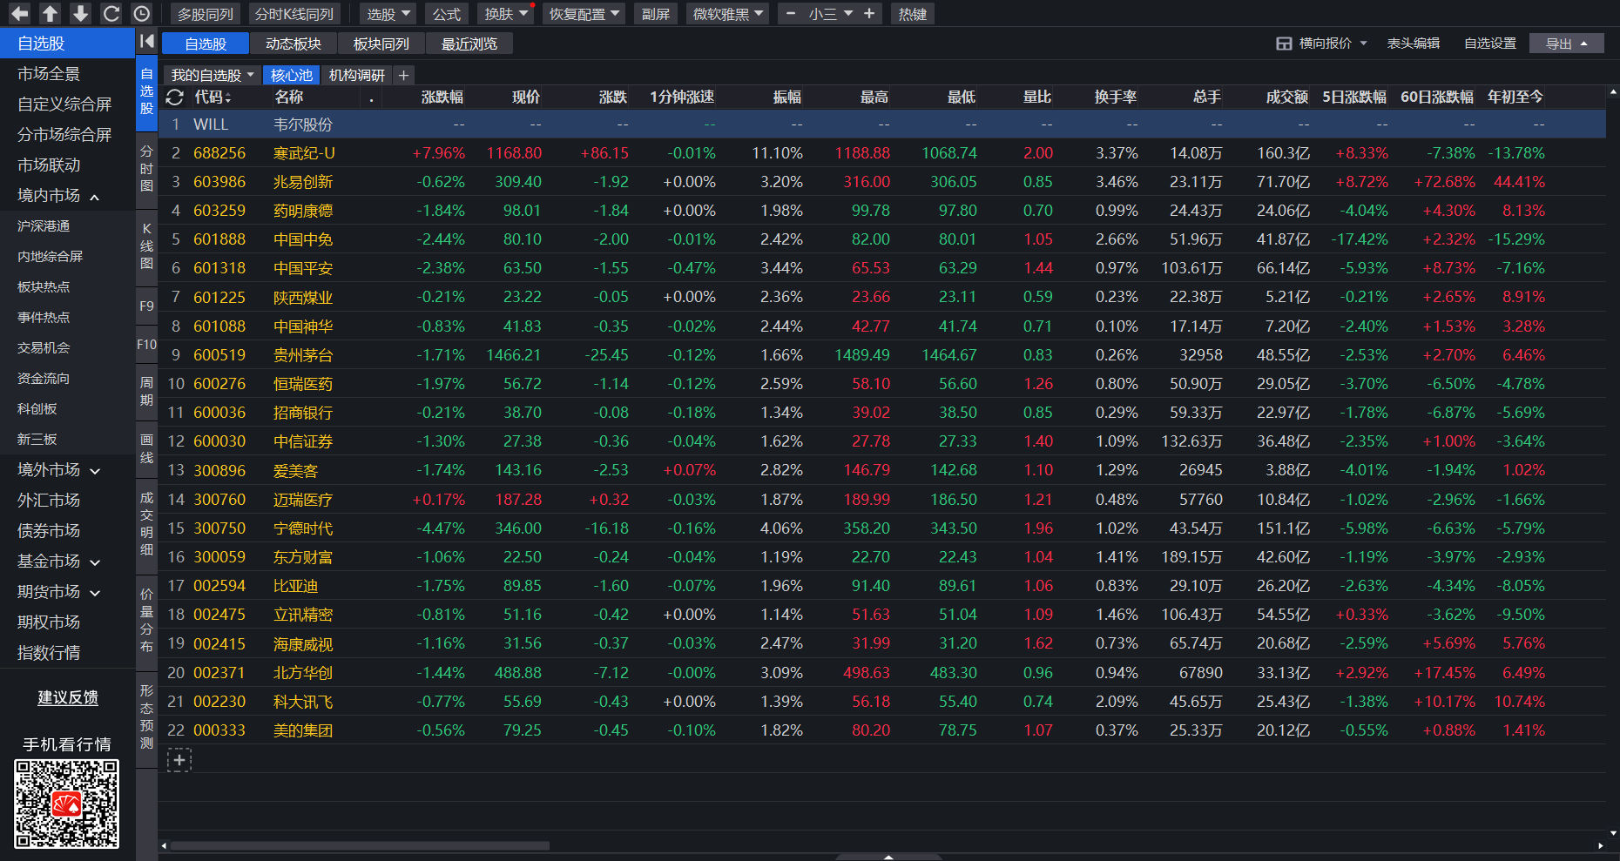The image size is (1620, 861).
Task: Open the clock history icon in the top toolbar
Action: pos(141,14)
